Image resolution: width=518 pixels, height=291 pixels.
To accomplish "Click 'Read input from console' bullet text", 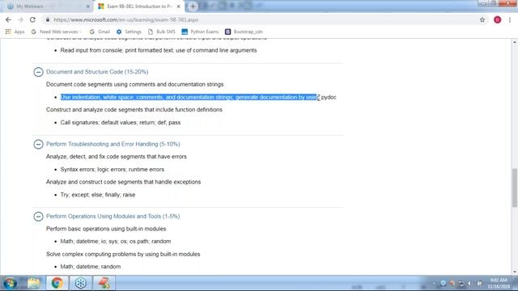I will [159, 50].
